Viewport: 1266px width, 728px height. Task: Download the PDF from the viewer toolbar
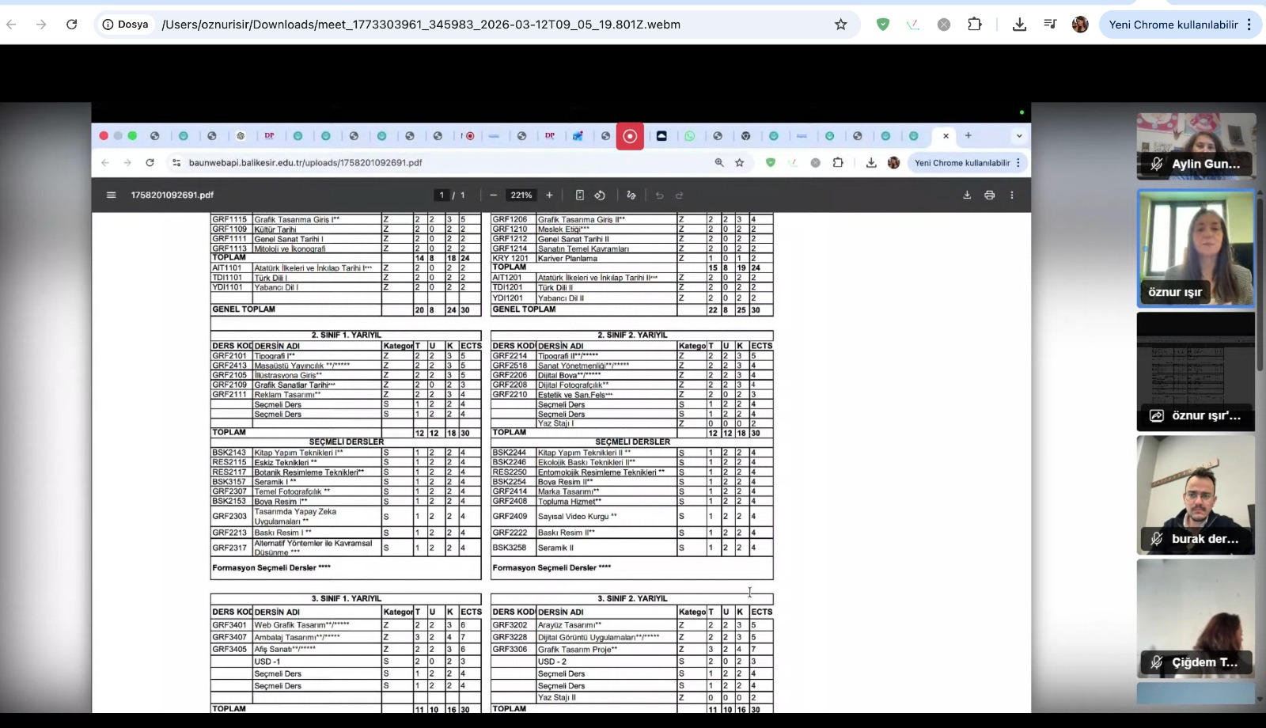point(967,195)
